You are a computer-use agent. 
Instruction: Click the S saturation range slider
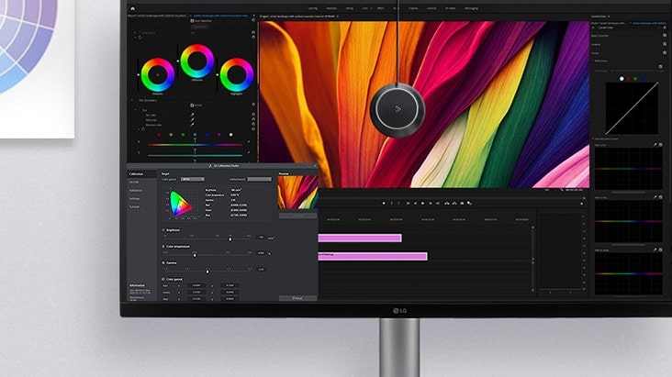(x=195, y=155)
